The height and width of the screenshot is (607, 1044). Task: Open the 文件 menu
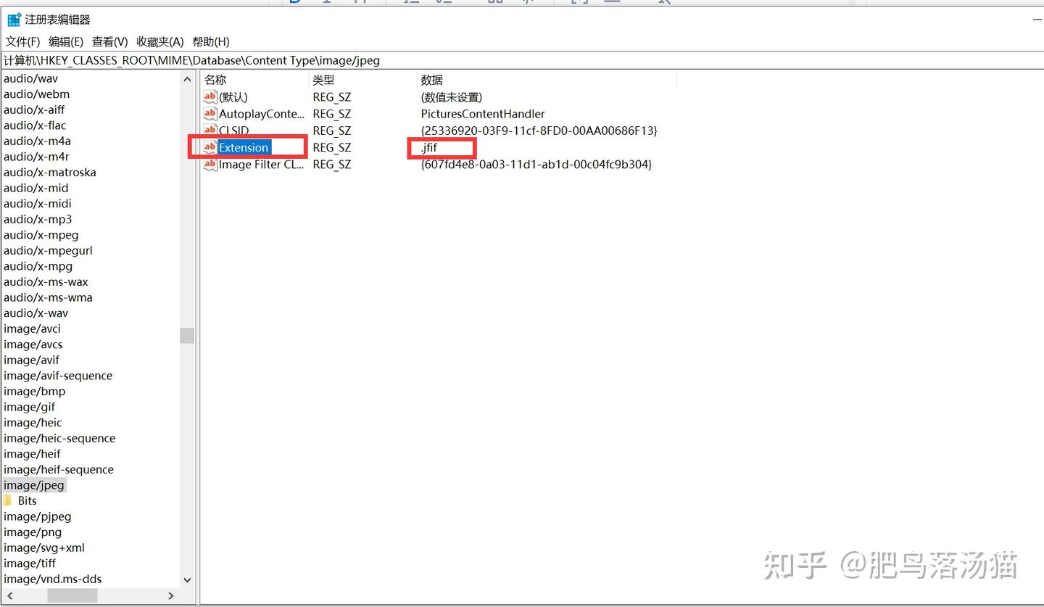coord(22,41)
